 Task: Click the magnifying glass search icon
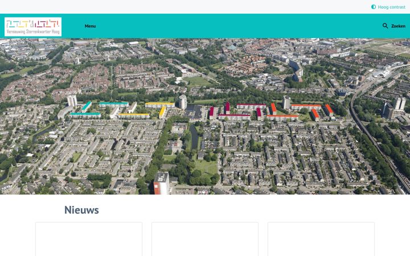pos(385,26)
